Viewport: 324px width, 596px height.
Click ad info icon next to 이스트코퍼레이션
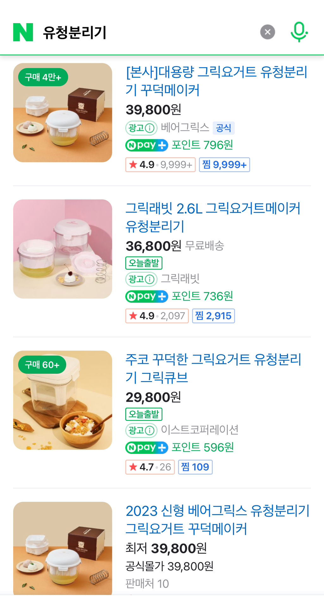[150, 431]
